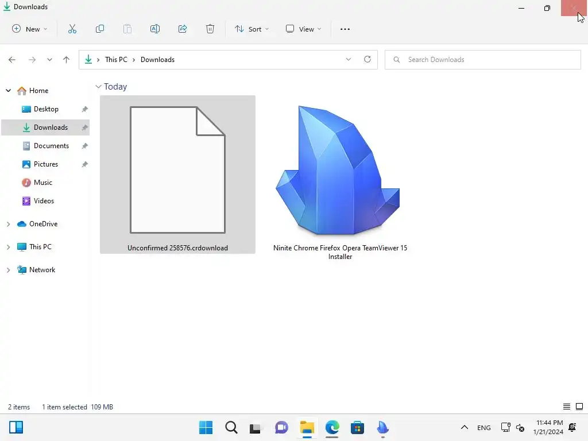This screenshot has height=441, width=588.
Task: Click the ENG language indicator
Action: pos(483,427)
